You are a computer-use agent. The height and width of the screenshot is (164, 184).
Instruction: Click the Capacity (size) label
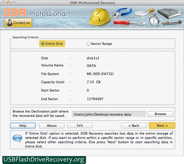53,82
